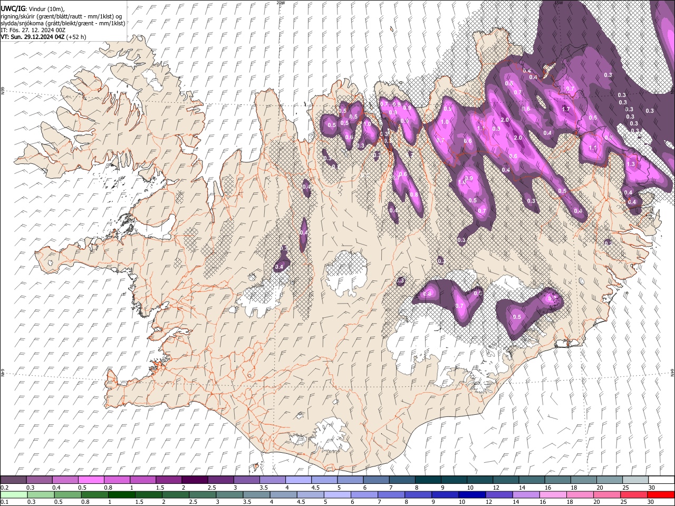675x506 pixels.
Task: Click the 20W longitude label
Action: pos(281,3)
